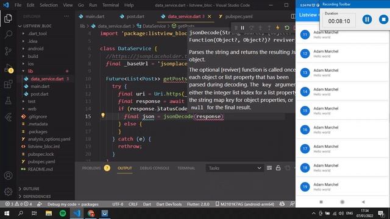The width and height of the screenshot is (390, 219).
Task: Open pubspec.lock in the explorer
Action: [41, 154]
